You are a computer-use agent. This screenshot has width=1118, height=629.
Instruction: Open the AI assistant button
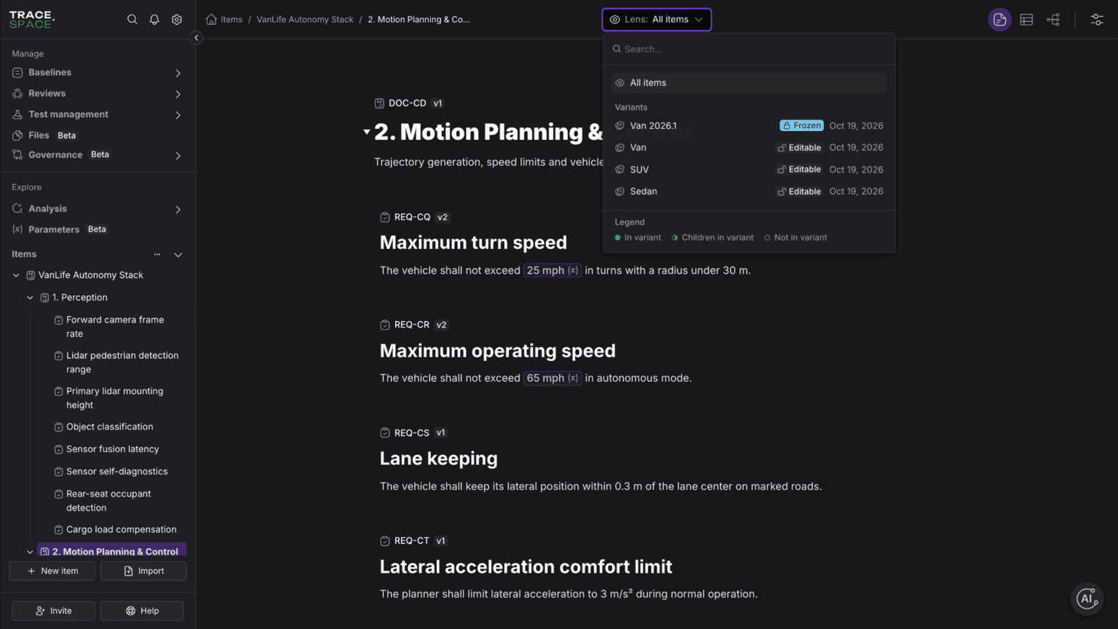1087,599
